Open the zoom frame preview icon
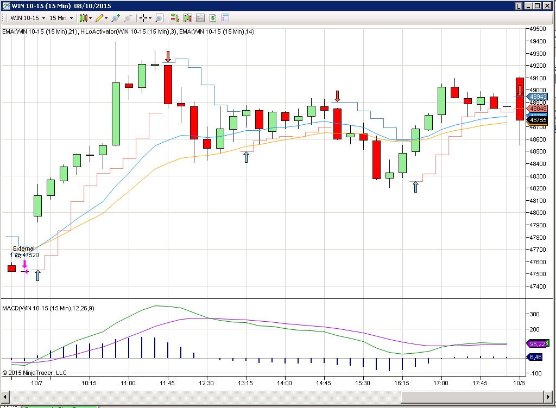Image resolution: width=556 pixels, height=408 pixels. 160,18
